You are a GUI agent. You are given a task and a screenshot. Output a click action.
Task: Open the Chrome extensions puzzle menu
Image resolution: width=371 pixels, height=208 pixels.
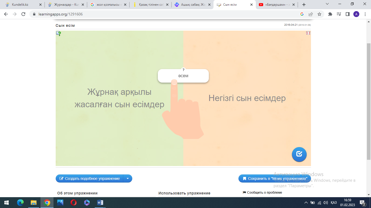(x=330, y=14)
